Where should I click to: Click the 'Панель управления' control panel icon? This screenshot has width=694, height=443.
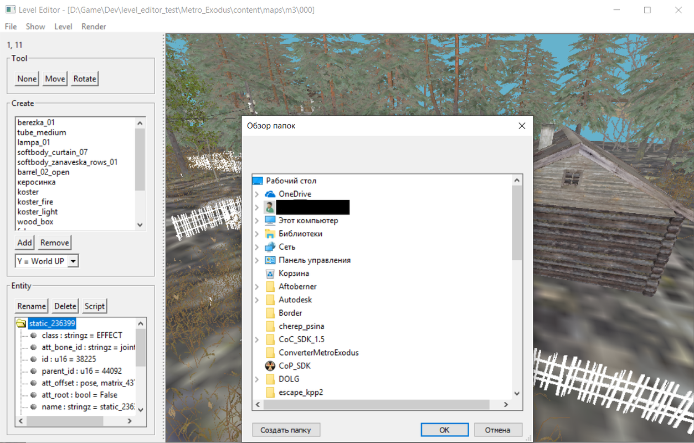(270, 260)
